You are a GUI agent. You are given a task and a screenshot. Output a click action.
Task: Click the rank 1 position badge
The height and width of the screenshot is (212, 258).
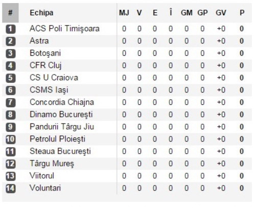pyautogui.click(x=11, y=29)
